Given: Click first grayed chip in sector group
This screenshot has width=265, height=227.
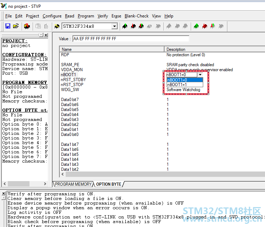Looking at the screenshot, I should point(169,26).
